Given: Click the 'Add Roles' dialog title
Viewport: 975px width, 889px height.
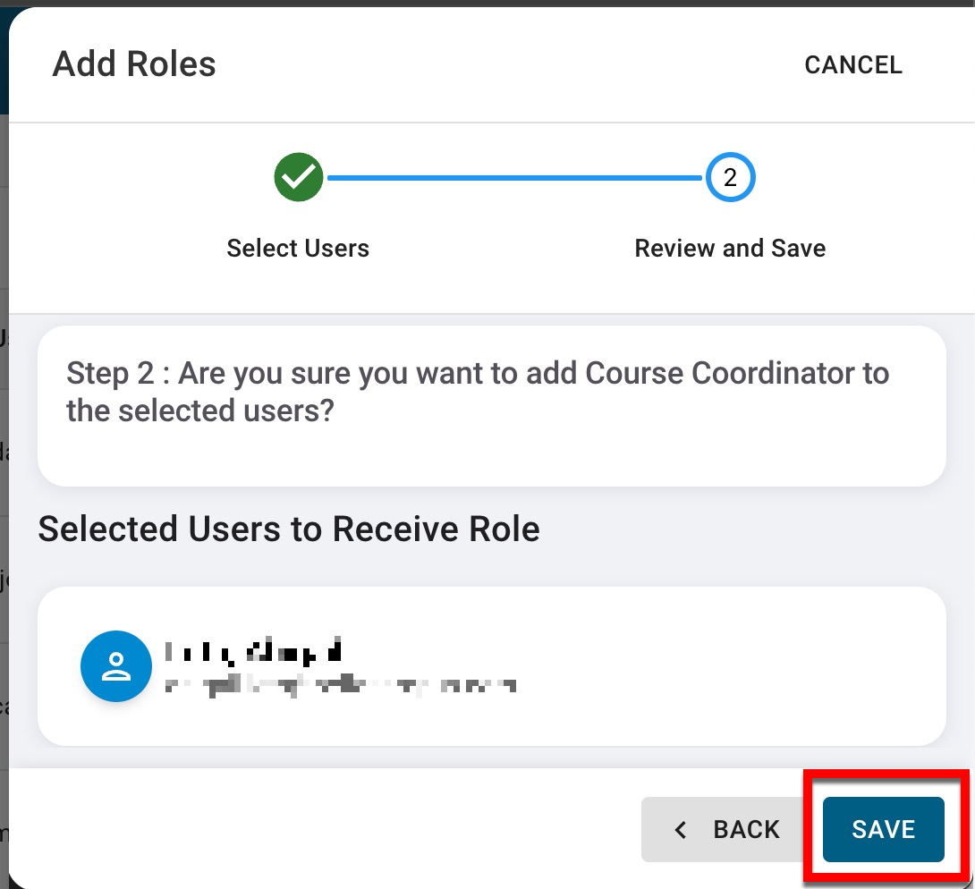Looking at the screenshot, I should pyautogui.click(x=134, y=64).
